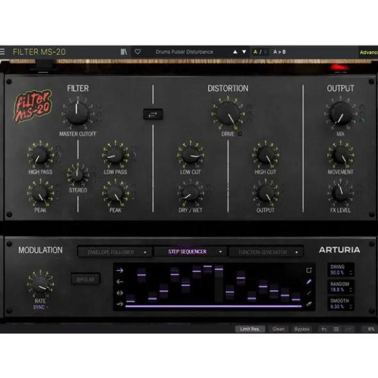The width and height of the screenshot is (378, 378).
Task: Select the line draw tool
Action: click(309, 293)
